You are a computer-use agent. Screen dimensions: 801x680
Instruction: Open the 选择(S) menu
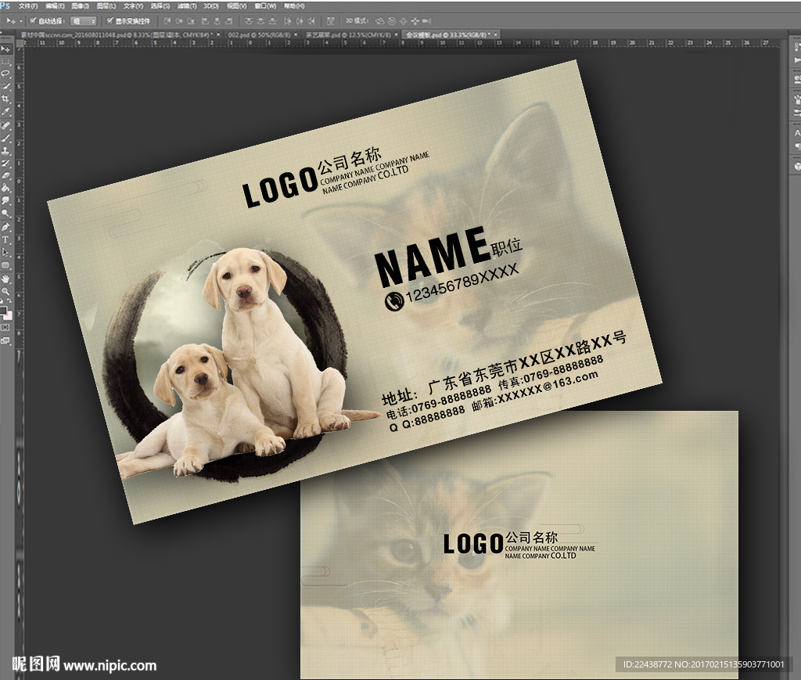(x=160, y=6)
